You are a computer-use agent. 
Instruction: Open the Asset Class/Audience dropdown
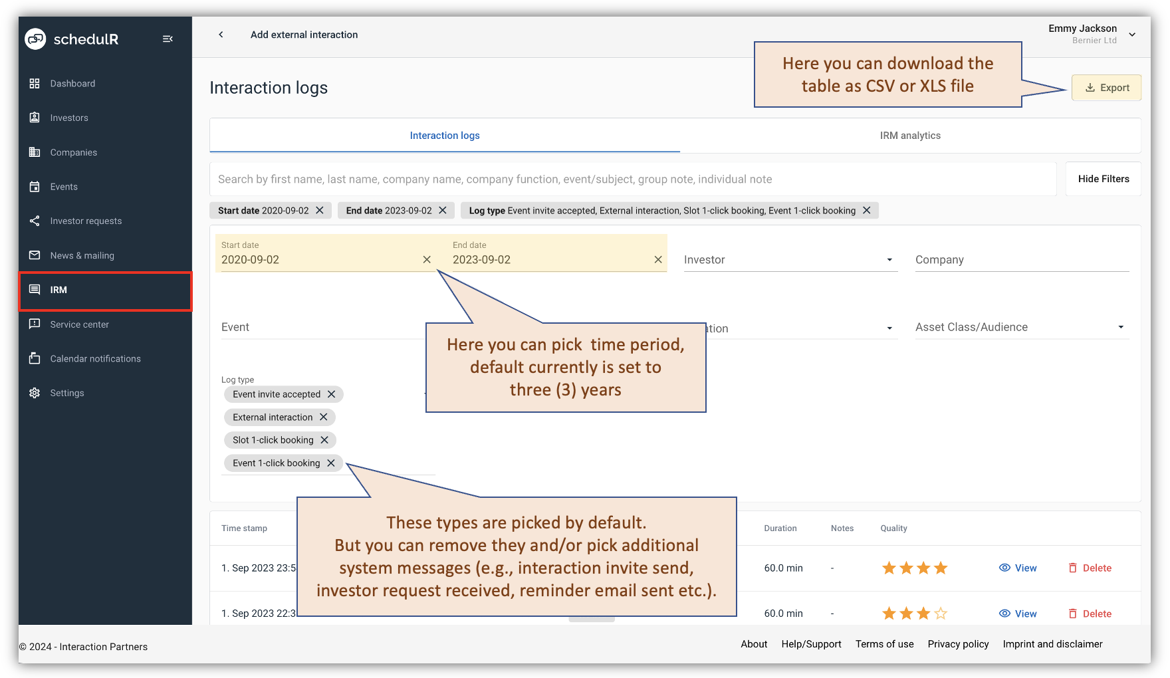(x=1120, y=327)
